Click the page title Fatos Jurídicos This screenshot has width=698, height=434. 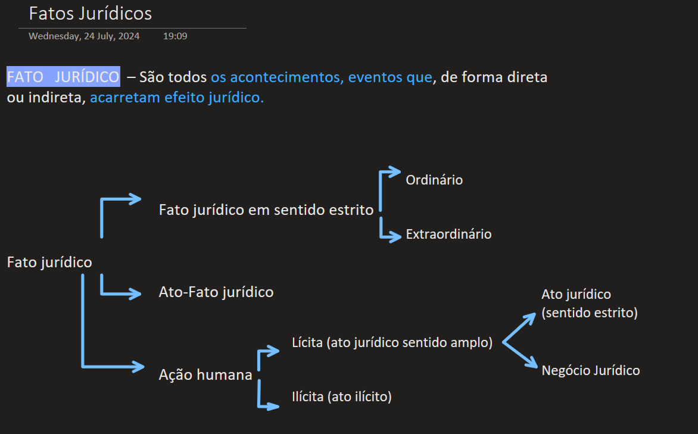[91, 13]
